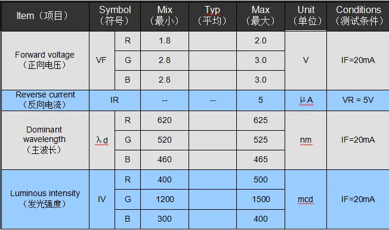The width and height of the screenshot is (389, 230).
Task: Select the Typ (平均) column header
Action: 212,16
